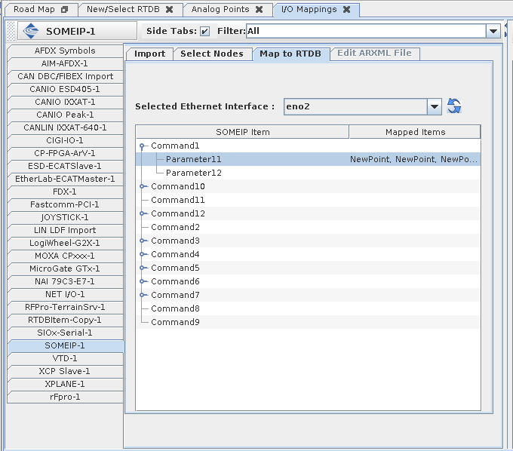The image size is (513, 451).
Task: Open the CAN DBC/FIBEX Import side tab
Action: point(65,76)
